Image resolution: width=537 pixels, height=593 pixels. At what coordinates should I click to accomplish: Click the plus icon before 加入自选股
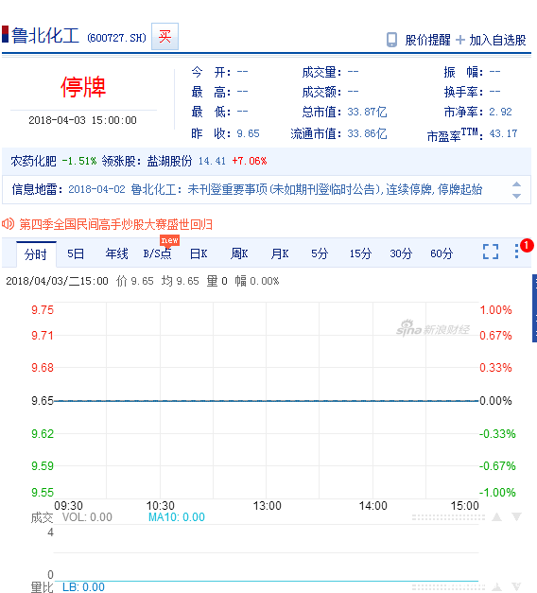click(460, 40)
